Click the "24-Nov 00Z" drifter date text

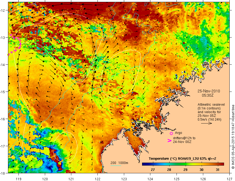182,142
